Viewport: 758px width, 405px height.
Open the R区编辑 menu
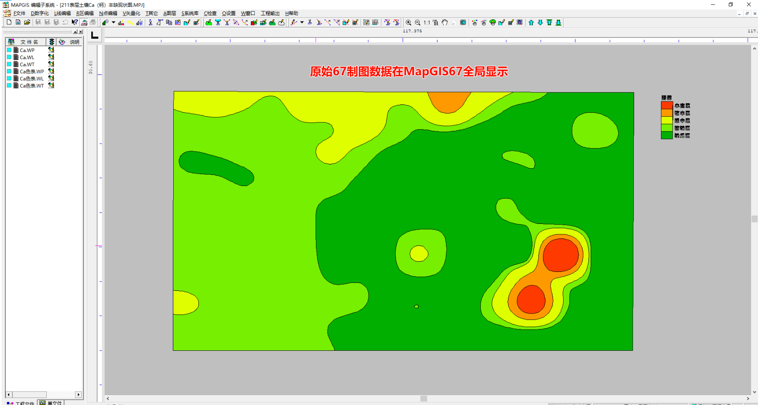pos(85,13)
